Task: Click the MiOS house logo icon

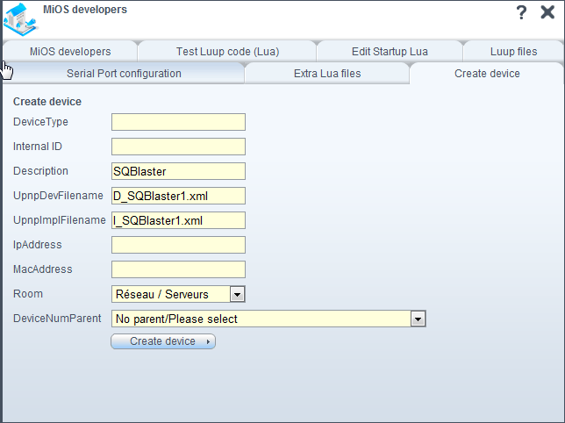Action: [x=20, y=19]
